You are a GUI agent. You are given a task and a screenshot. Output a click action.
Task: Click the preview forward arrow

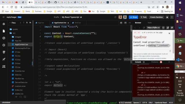(139, 28)
